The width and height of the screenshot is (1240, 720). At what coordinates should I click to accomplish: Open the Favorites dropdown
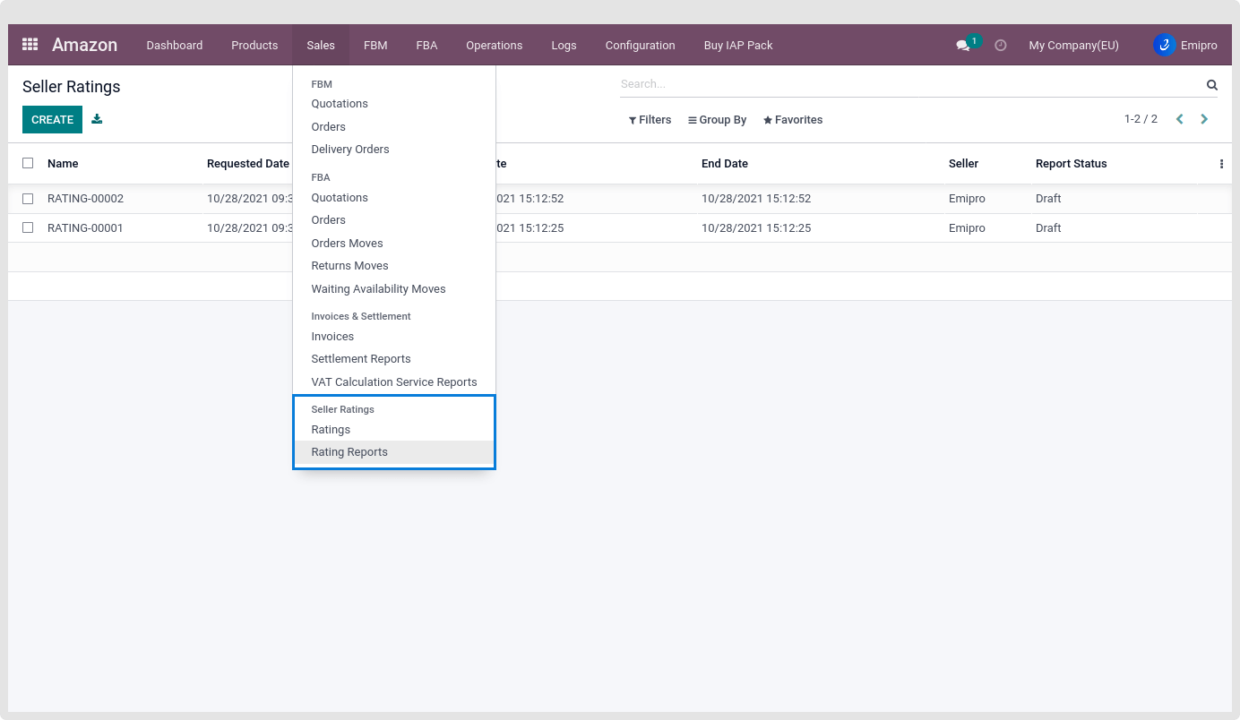point(793,120)
